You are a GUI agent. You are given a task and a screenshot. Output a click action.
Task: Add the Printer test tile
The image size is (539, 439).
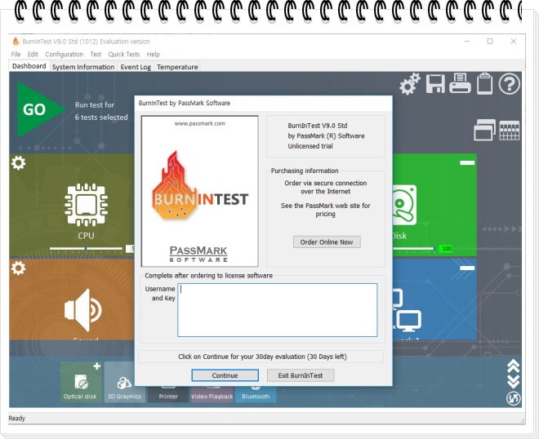[168, 394]
